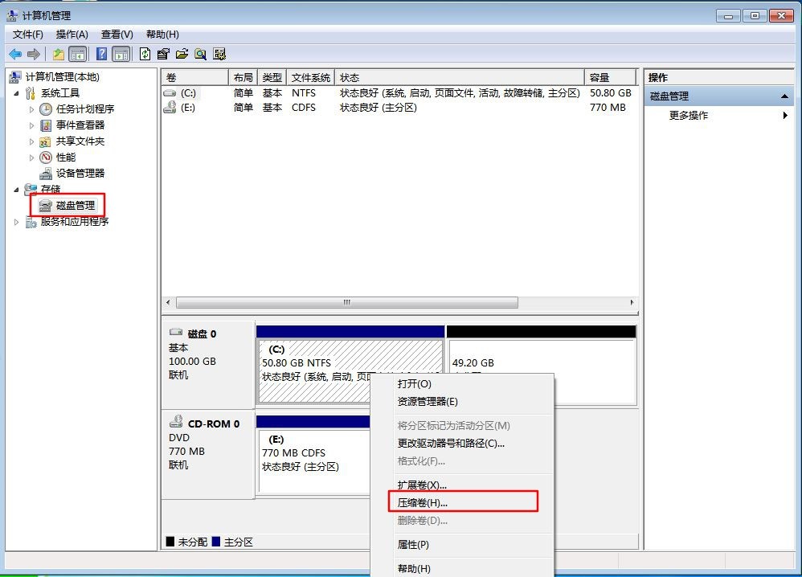Sort by the 卷 column header
The image size is (802, 577).
[194, 77]
